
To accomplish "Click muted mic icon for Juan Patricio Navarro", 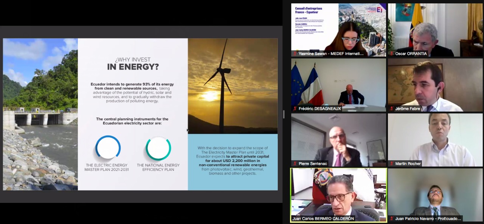I will click(x=392, y=218).
